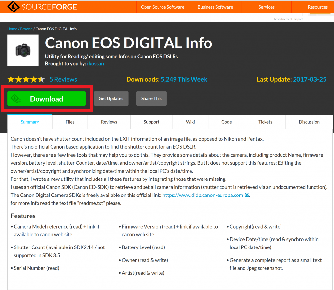Image resolution: width=334 pixels, height=290 pixels.
Task: Click the Canon camera product thumbnail
Action: [x=23, y=50]
